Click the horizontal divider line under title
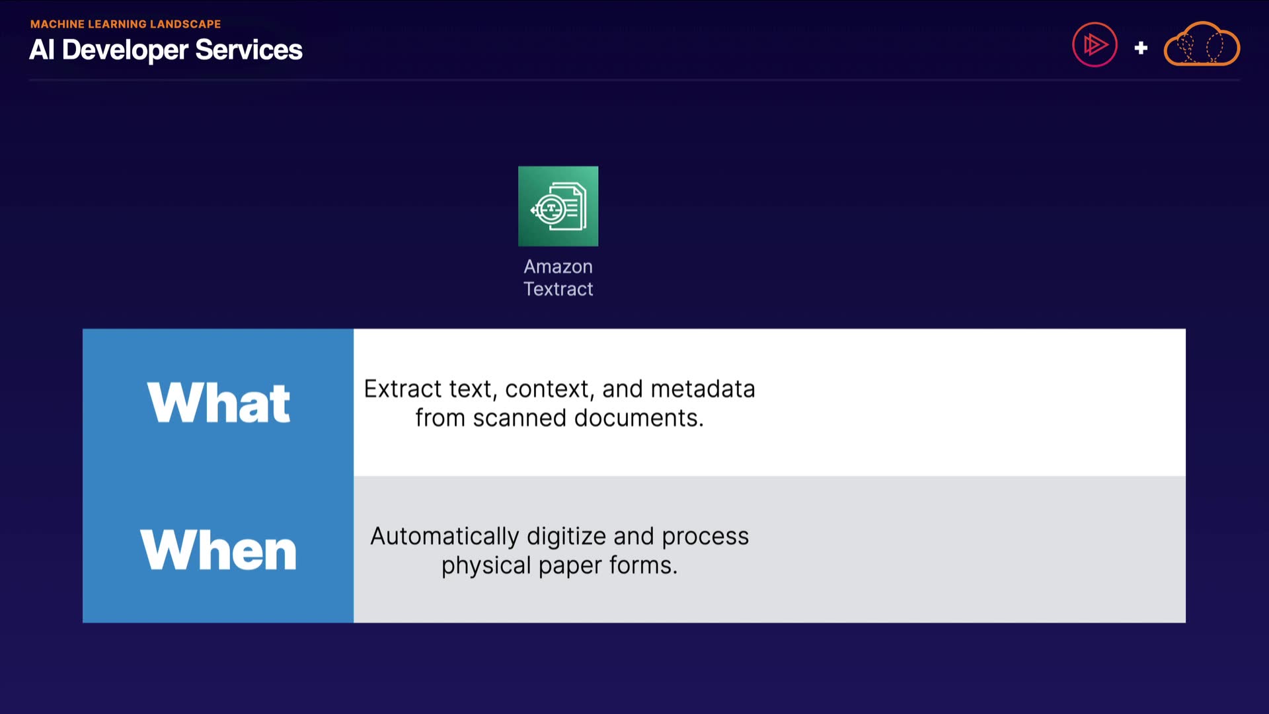1269x714 pixels. tap(634, 80)
